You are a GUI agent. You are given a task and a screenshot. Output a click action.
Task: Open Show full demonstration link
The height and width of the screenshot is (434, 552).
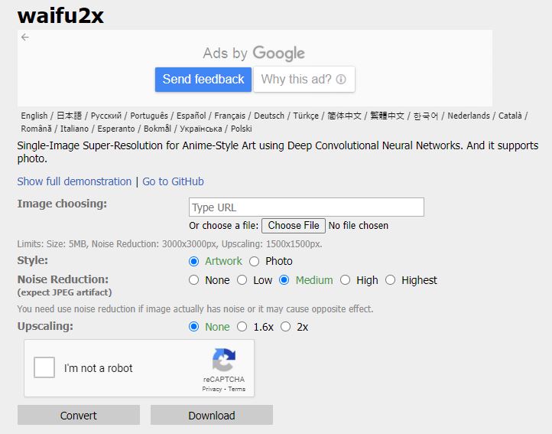tap(74, 181)
